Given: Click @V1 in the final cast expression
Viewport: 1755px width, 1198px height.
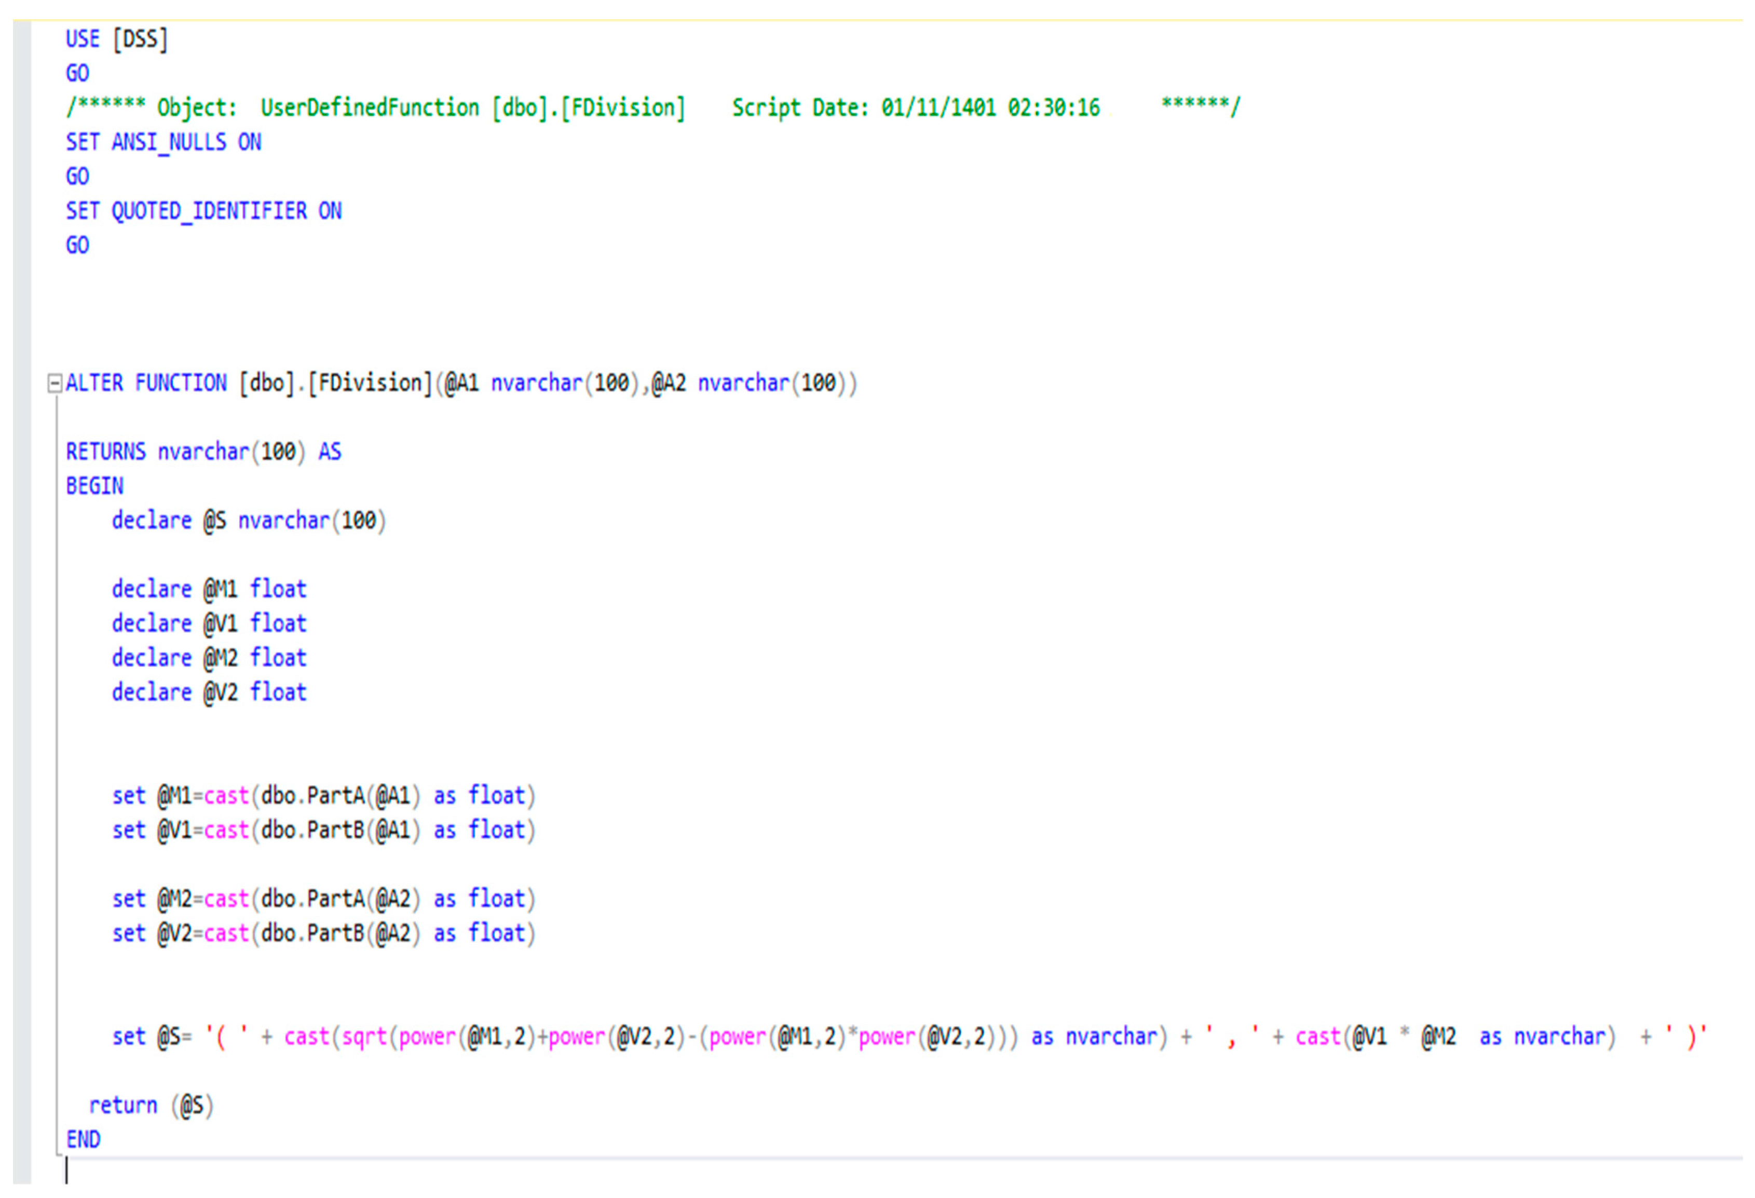Looking at the screenshot, I should [x=1369, y=1037].
